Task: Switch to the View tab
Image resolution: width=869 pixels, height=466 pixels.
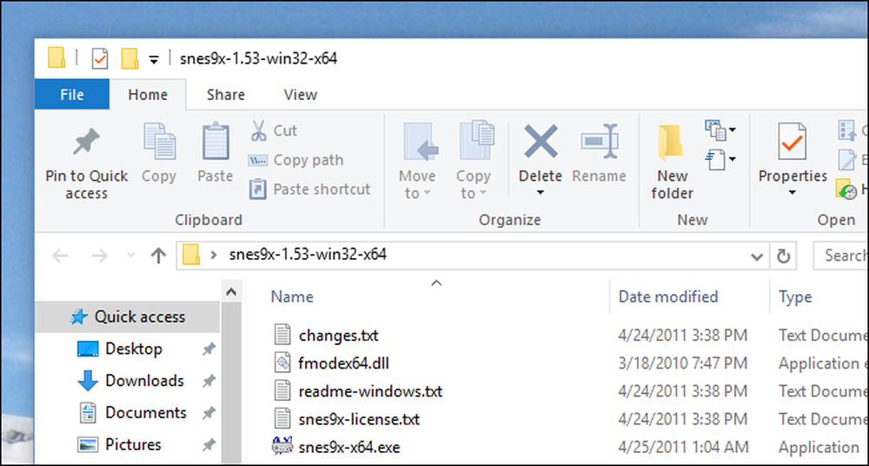Action: [301, 95]
